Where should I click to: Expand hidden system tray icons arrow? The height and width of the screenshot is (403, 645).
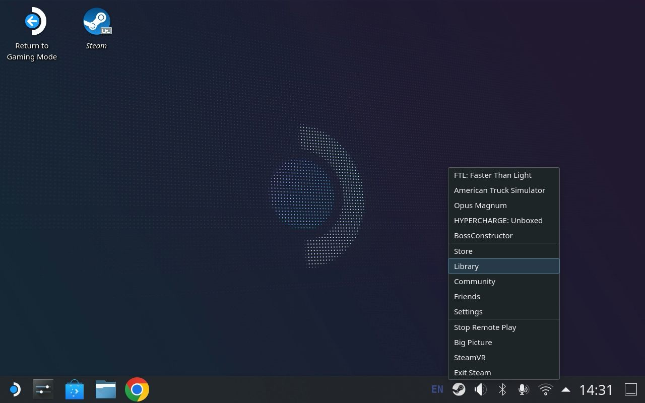point(566,389)
